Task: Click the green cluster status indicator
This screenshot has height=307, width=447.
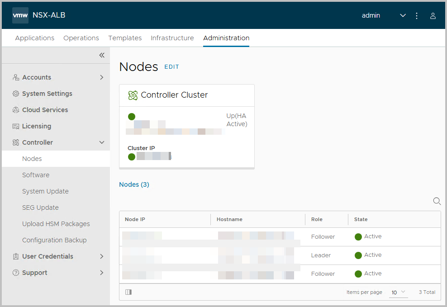Action: [x=131, y=117]
